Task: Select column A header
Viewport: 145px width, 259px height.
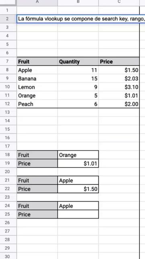Action: point(37,3)
